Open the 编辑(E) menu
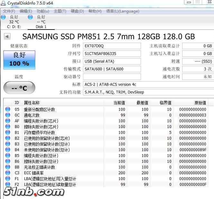Screen dimensions: 214x199 pos(26,11)
